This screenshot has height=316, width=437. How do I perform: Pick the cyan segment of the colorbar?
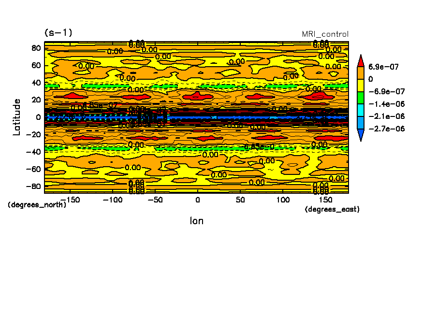361,110
